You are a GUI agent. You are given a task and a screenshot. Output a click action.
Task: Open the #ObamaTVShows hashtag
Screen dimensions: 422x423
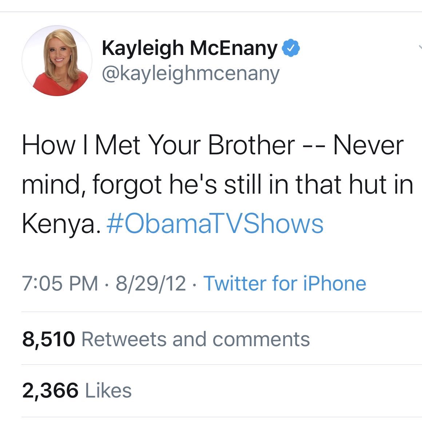coord(215,224)
